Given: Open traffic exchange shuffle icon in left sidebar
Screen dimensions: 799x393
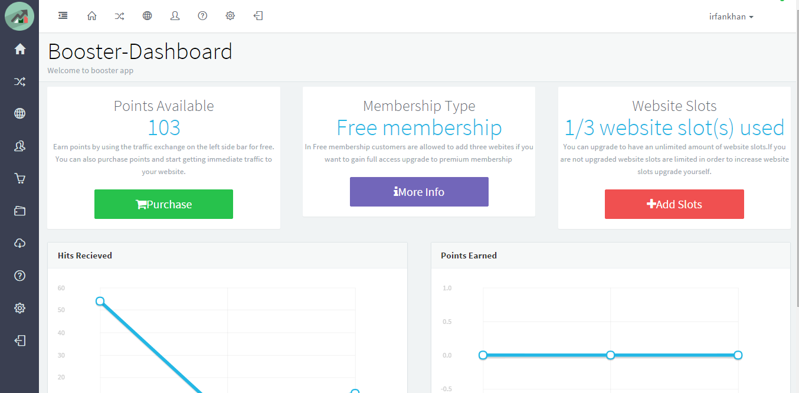Looking at the screenshot, I should (x=19, y=81).
